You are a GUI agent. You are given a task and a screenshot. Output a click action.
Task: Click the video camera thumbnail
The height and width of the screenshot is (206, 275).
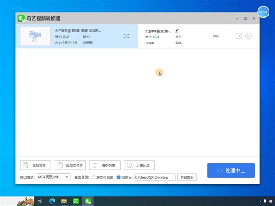tap(35, 36)
